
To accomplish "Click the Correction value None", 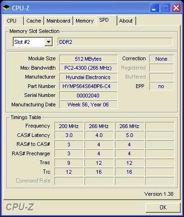I will 161,59.
